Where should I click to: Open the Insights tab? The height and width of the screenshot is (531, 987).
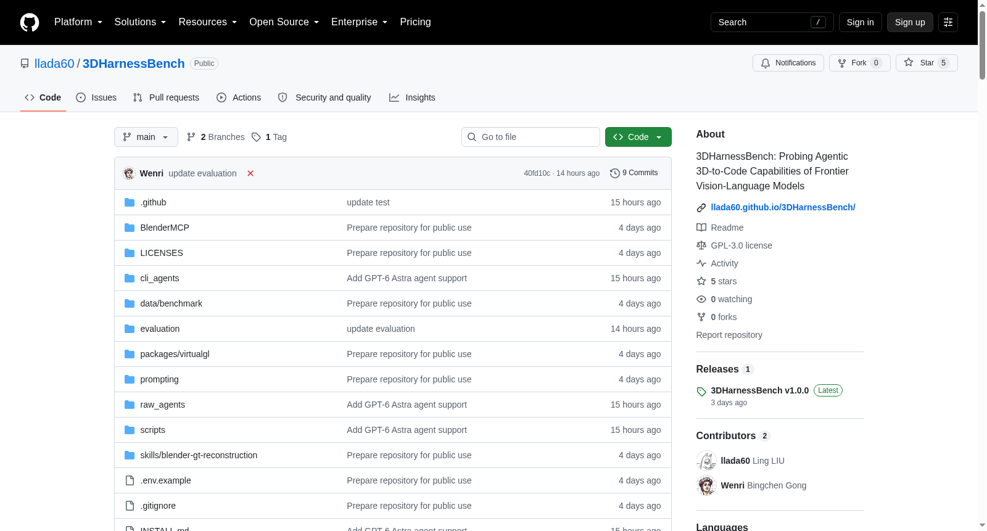(412, 97)
